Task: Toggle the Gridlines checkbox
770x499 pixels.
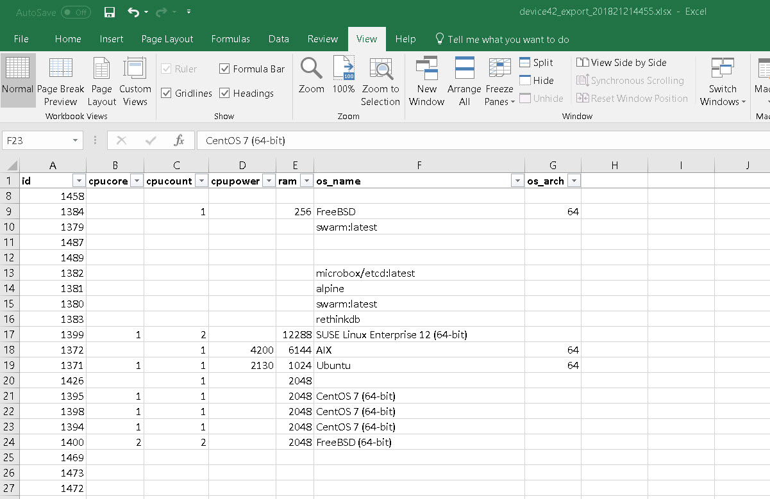Action: (x=166, y=93)
